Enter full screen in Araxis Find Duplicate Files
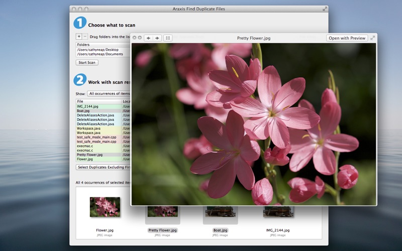 click(x=325, y=9)
